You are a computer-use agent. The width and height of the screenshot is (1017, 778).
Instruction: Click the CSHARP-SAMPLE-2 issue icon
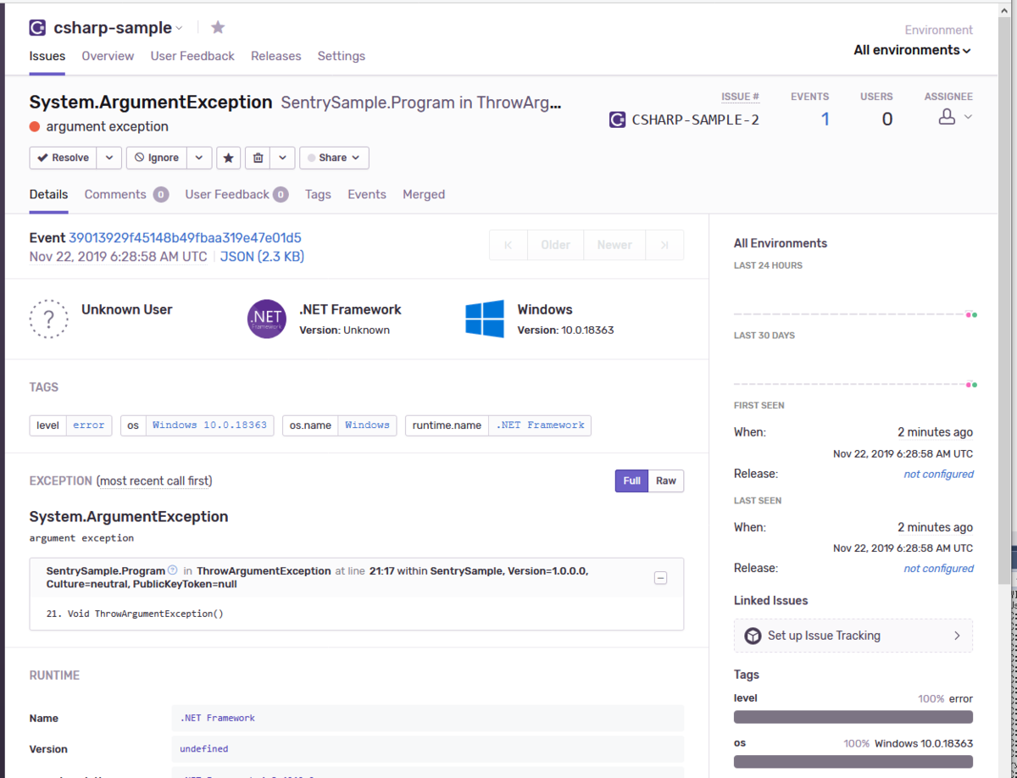click(618, 119)
